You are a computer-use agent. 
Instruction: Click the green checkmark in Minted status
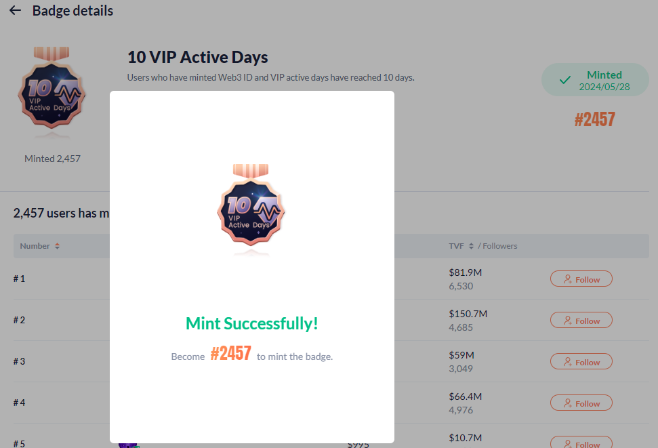[x=564, y=80]
